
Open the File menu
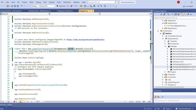(x=2, y=2)
